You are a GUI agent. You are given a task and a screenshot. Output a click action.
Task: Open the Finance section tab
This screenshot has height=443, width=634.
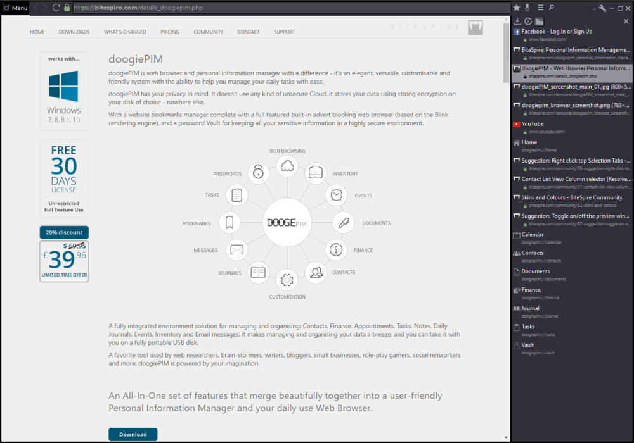click(572, 294)
